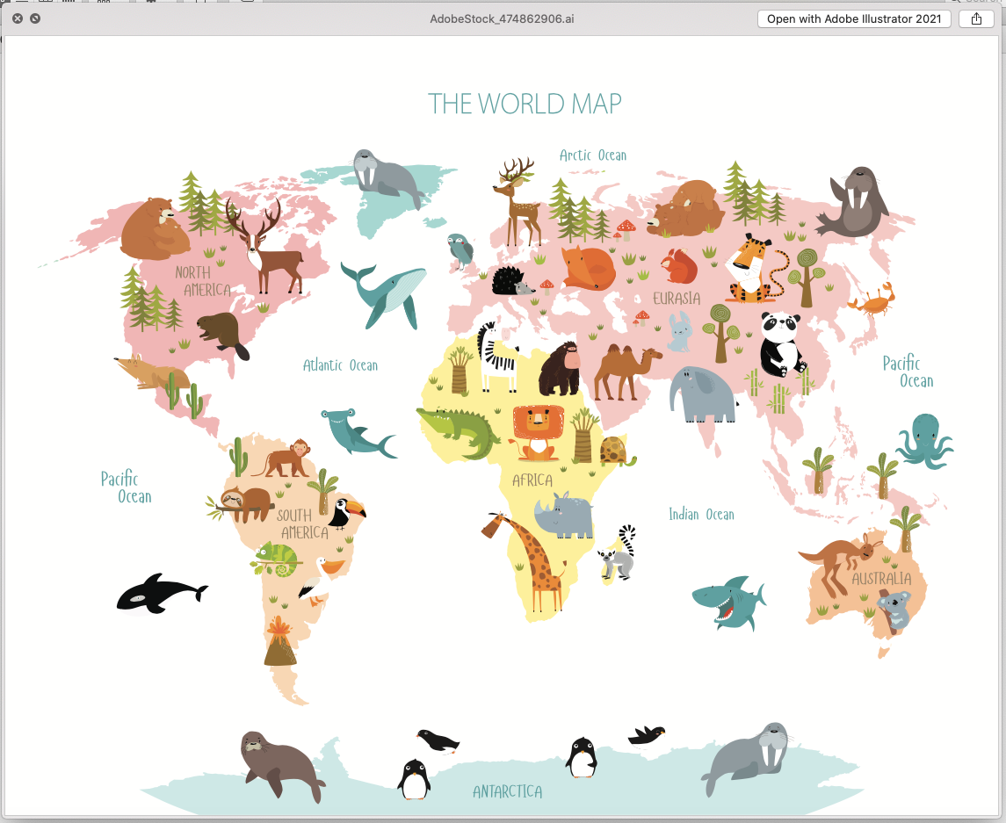Click the teal octopus illustration
This screenshot has width=1006, height=823.
(923, 441)
